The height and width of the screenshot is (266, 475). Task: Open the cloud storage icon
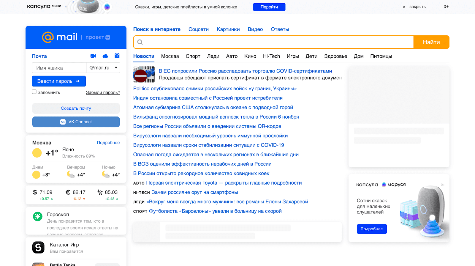click(x=105, y=56)
